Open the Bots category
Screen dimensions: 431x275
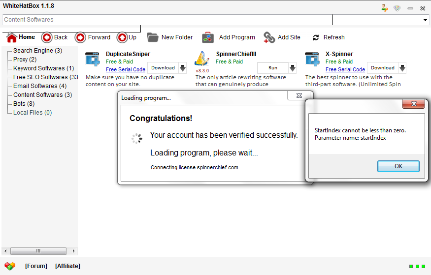24,104
